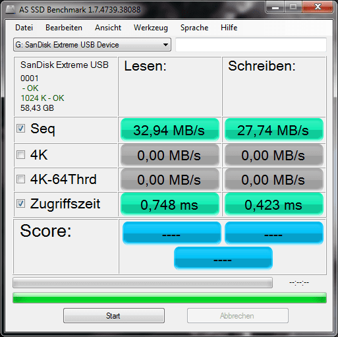Click the disabled maximize window button
This screenshot has height=337, width=338.
tap(293, 7)
